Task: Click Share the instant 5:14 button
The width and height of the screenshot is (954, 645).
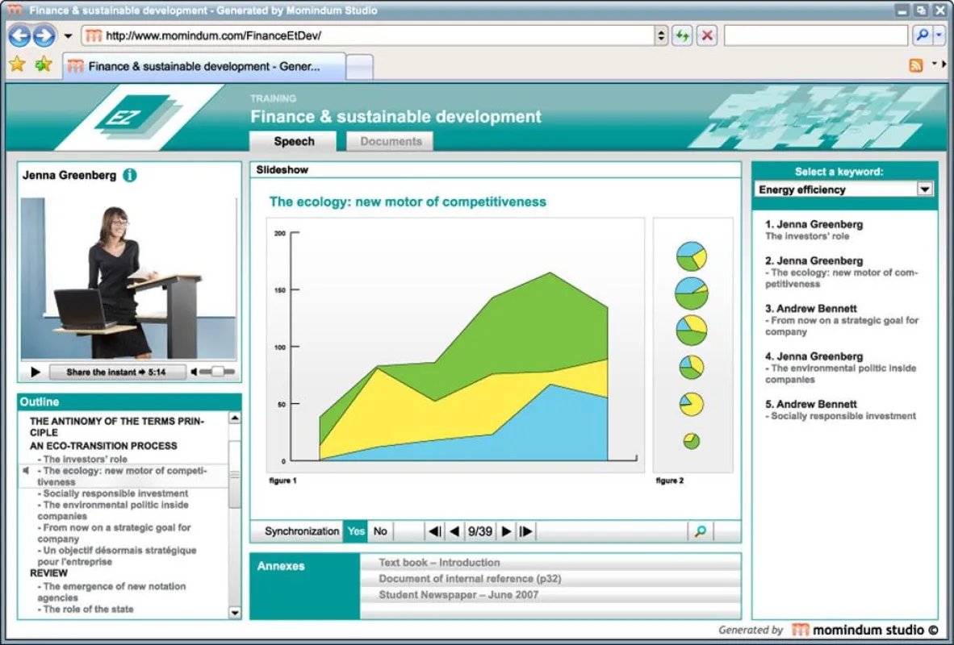Action: click(117, 372)
